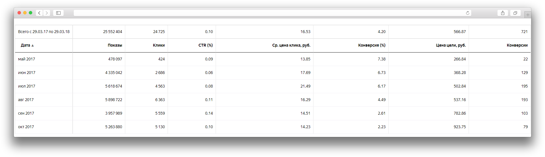The height and width of the screenshot is (157, 545).
Task: Click the browser forward arrow button
Action: (x=47, y=13)
